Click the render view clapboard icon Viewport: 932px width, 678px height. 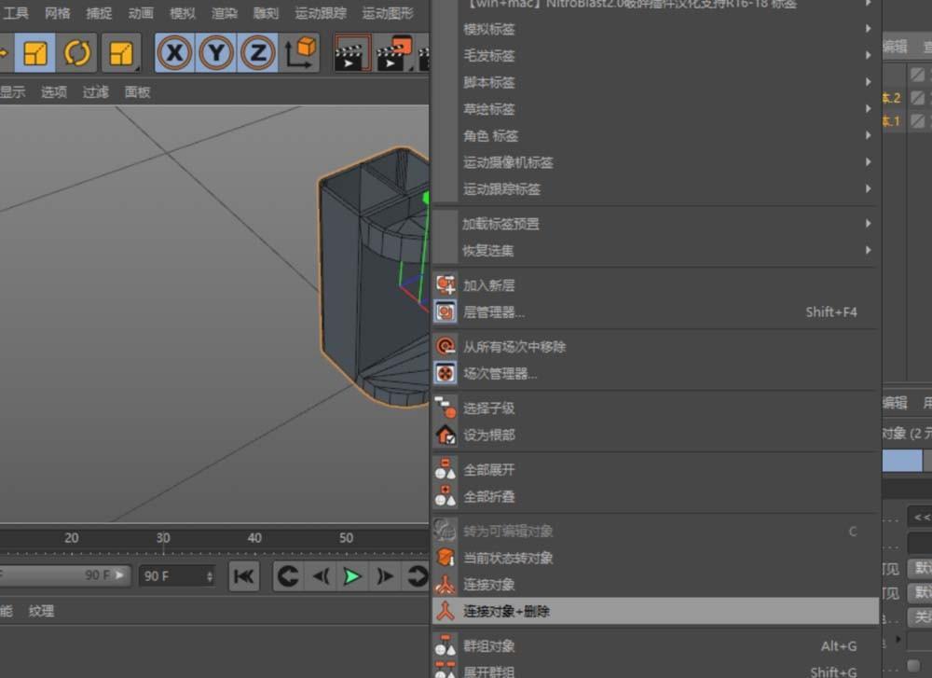tap(352, 53)
